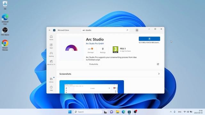Click the 0 Ratings count
205x115 pixels.
coord(103,50)
